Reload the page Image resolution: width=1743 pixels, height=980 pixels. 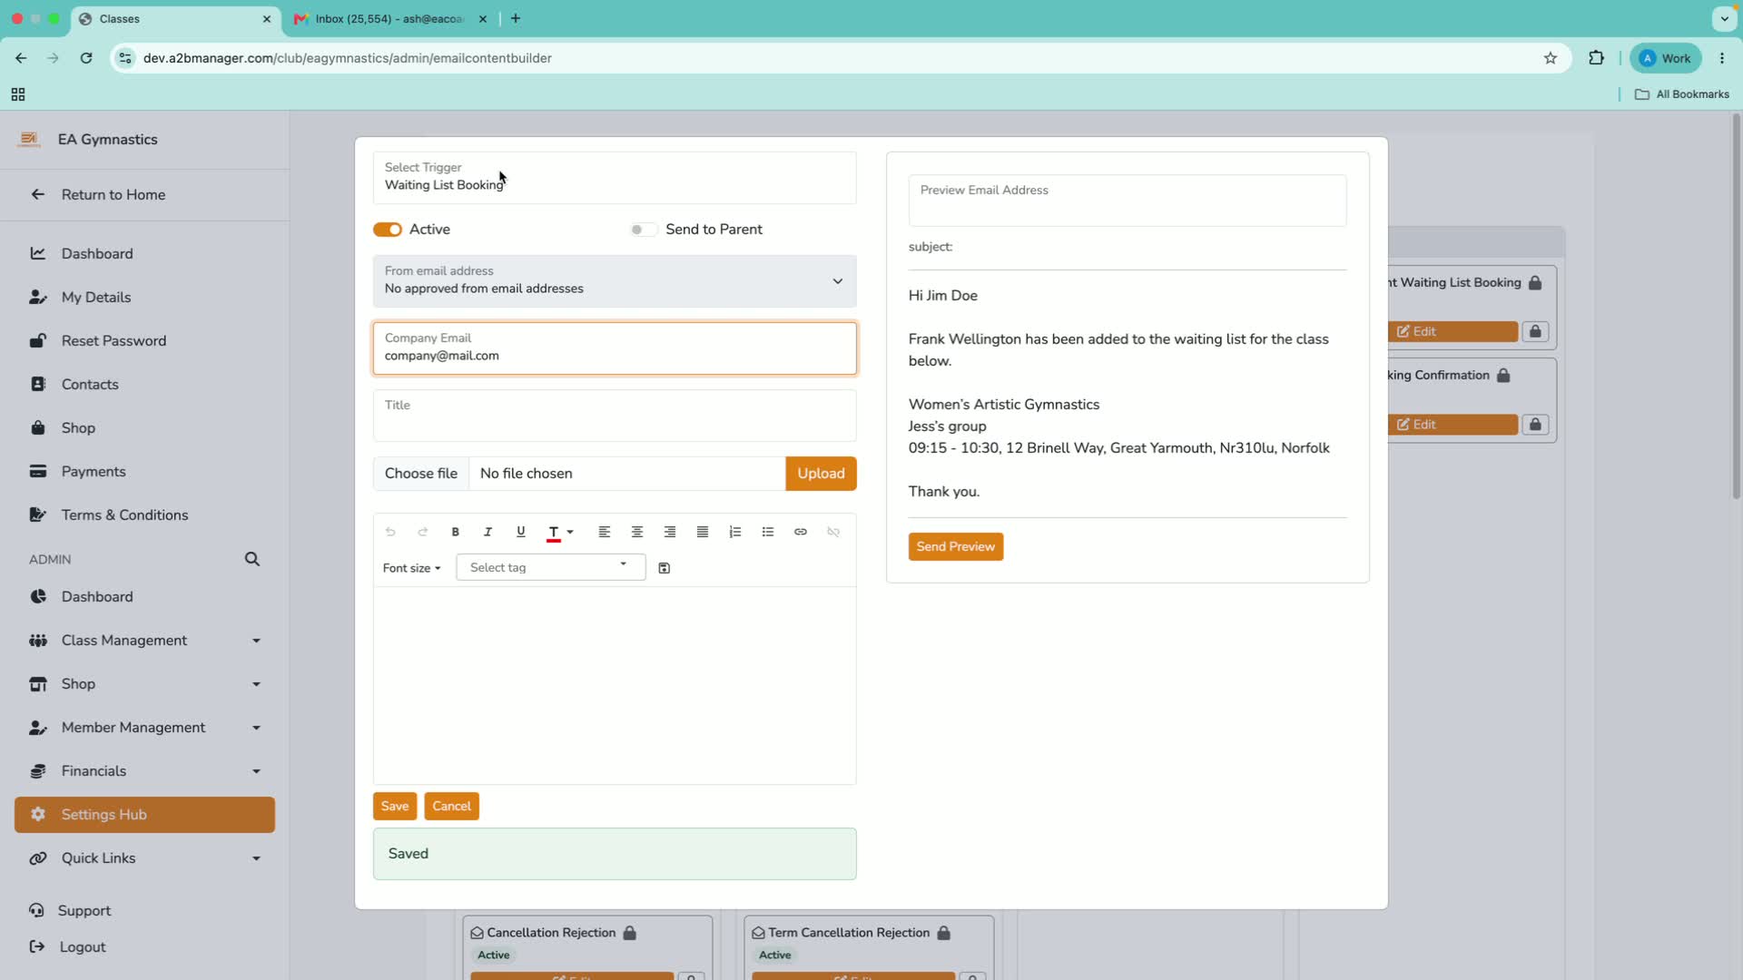tap(86, 58)
